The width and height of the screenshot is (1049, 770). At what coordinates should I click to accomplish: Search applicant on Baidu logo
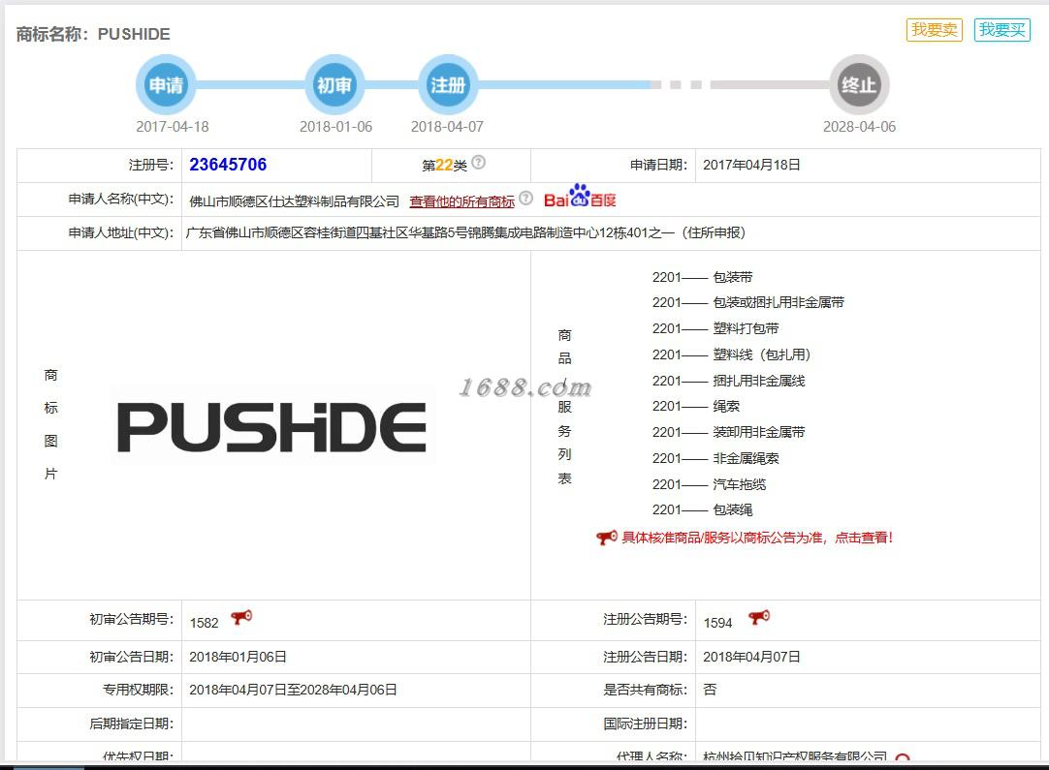tap(580, 196)
